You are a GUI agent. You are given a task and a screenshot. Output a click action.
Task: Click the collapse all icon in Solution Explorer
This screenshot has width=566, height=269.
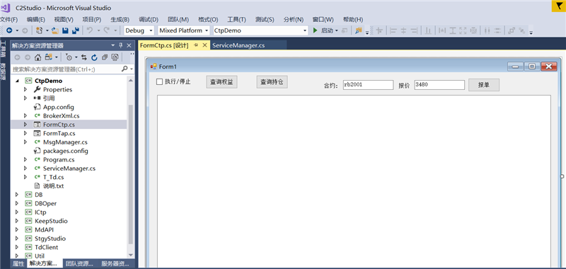pos(105,57)
